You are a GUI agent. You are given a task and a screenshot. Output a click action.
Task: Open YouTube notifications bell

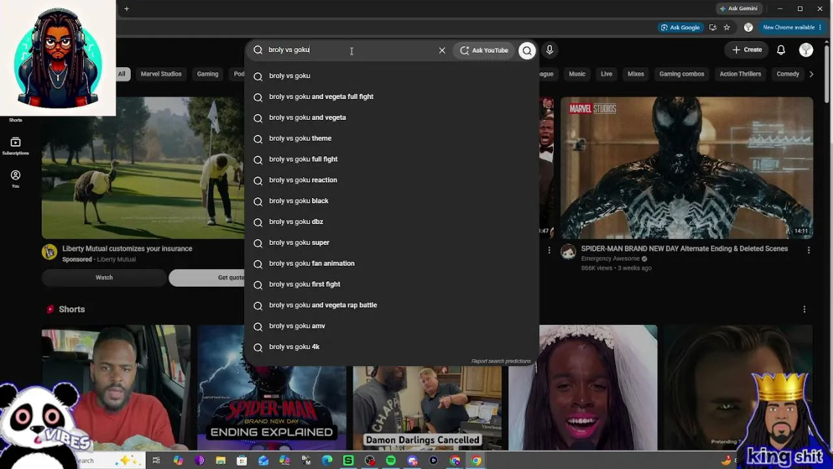pyautogui.click(x=781, y=50)
